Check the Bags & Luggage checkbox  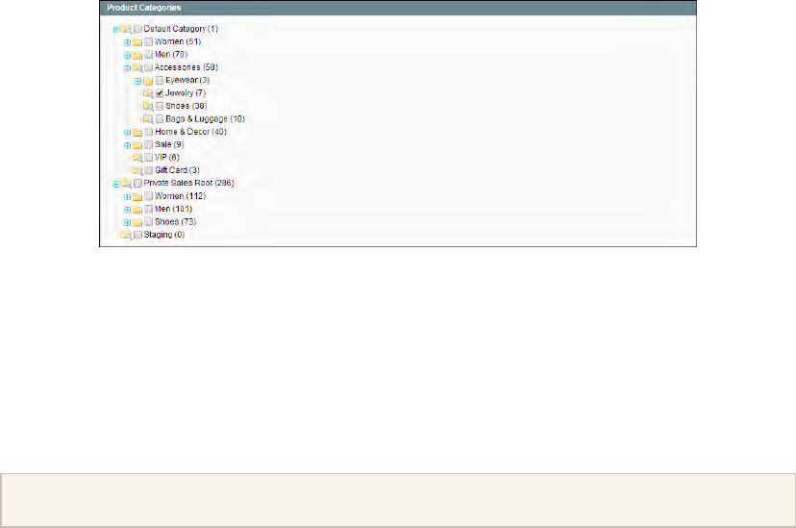(160, 119)
